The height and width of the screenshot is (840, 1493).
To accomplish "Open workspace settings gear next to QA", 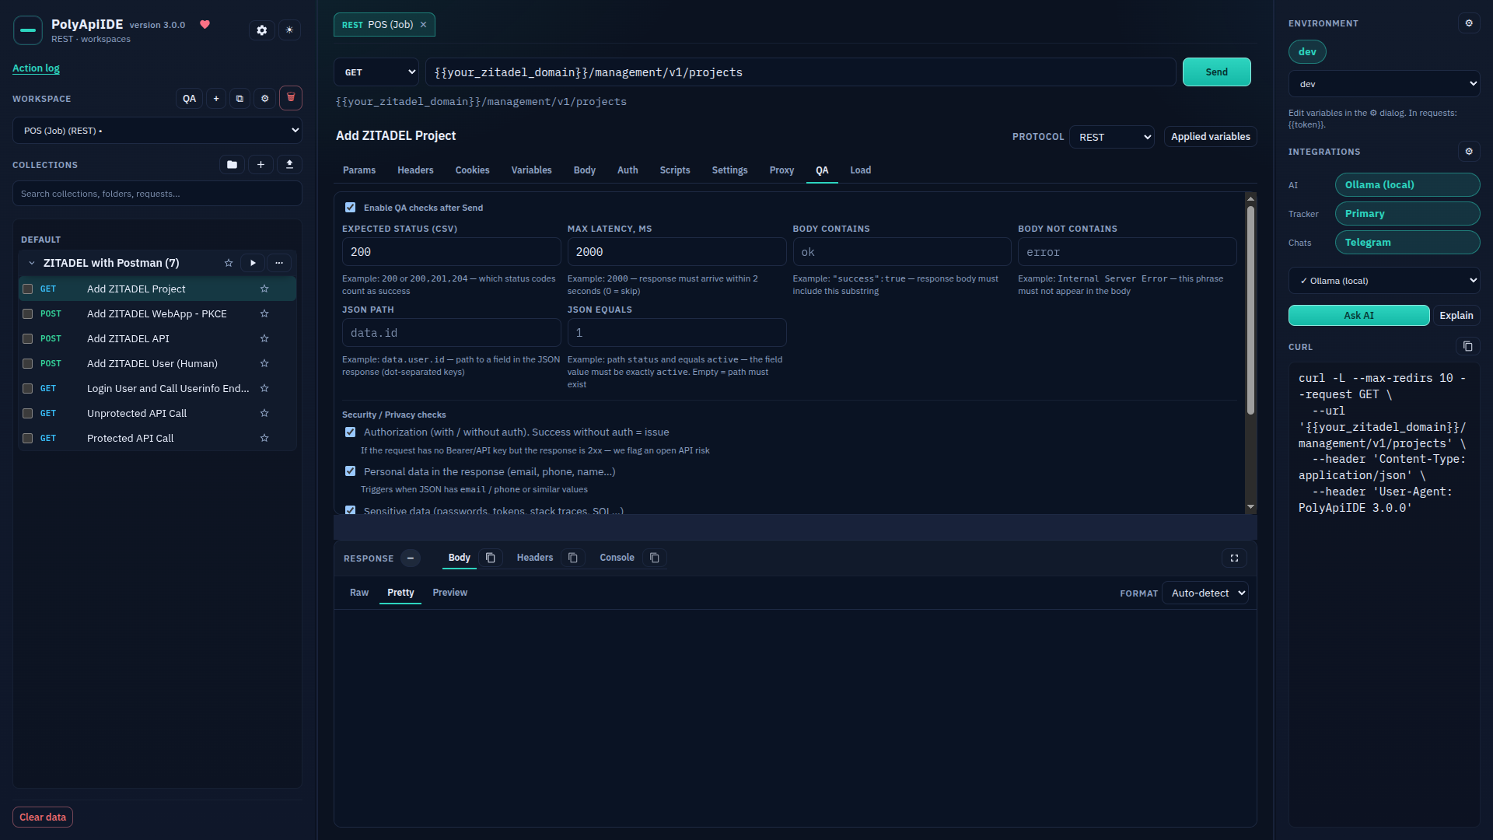I will [x=264, y=99].
